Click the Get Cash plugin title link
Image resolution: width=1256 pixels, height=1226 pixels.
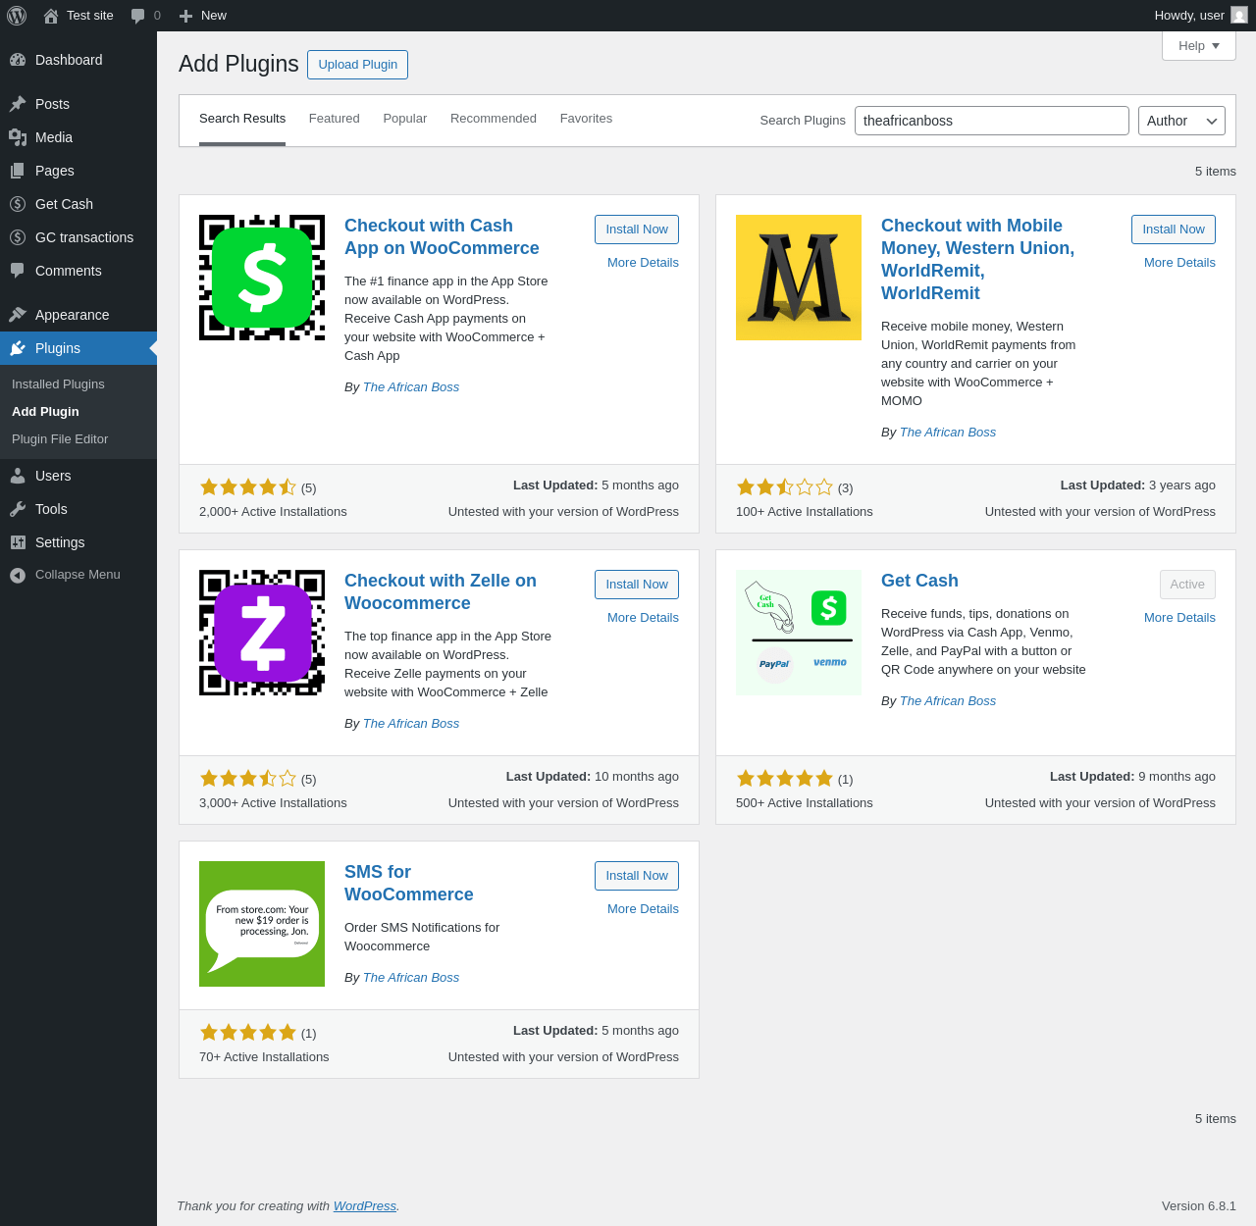tap(919, 581)
